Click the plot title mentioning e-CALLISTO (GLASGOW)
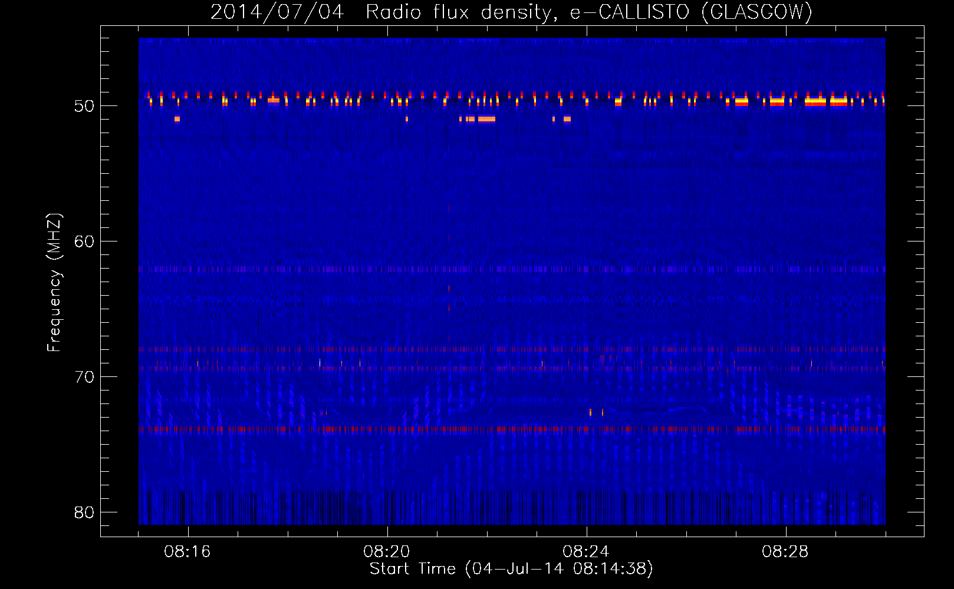 pyautogui.click(x=511, y=12)
